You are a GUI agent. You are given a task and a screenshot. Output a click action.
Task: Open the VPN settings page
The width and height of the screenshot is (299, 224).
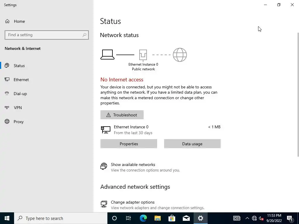coord(18,108)
